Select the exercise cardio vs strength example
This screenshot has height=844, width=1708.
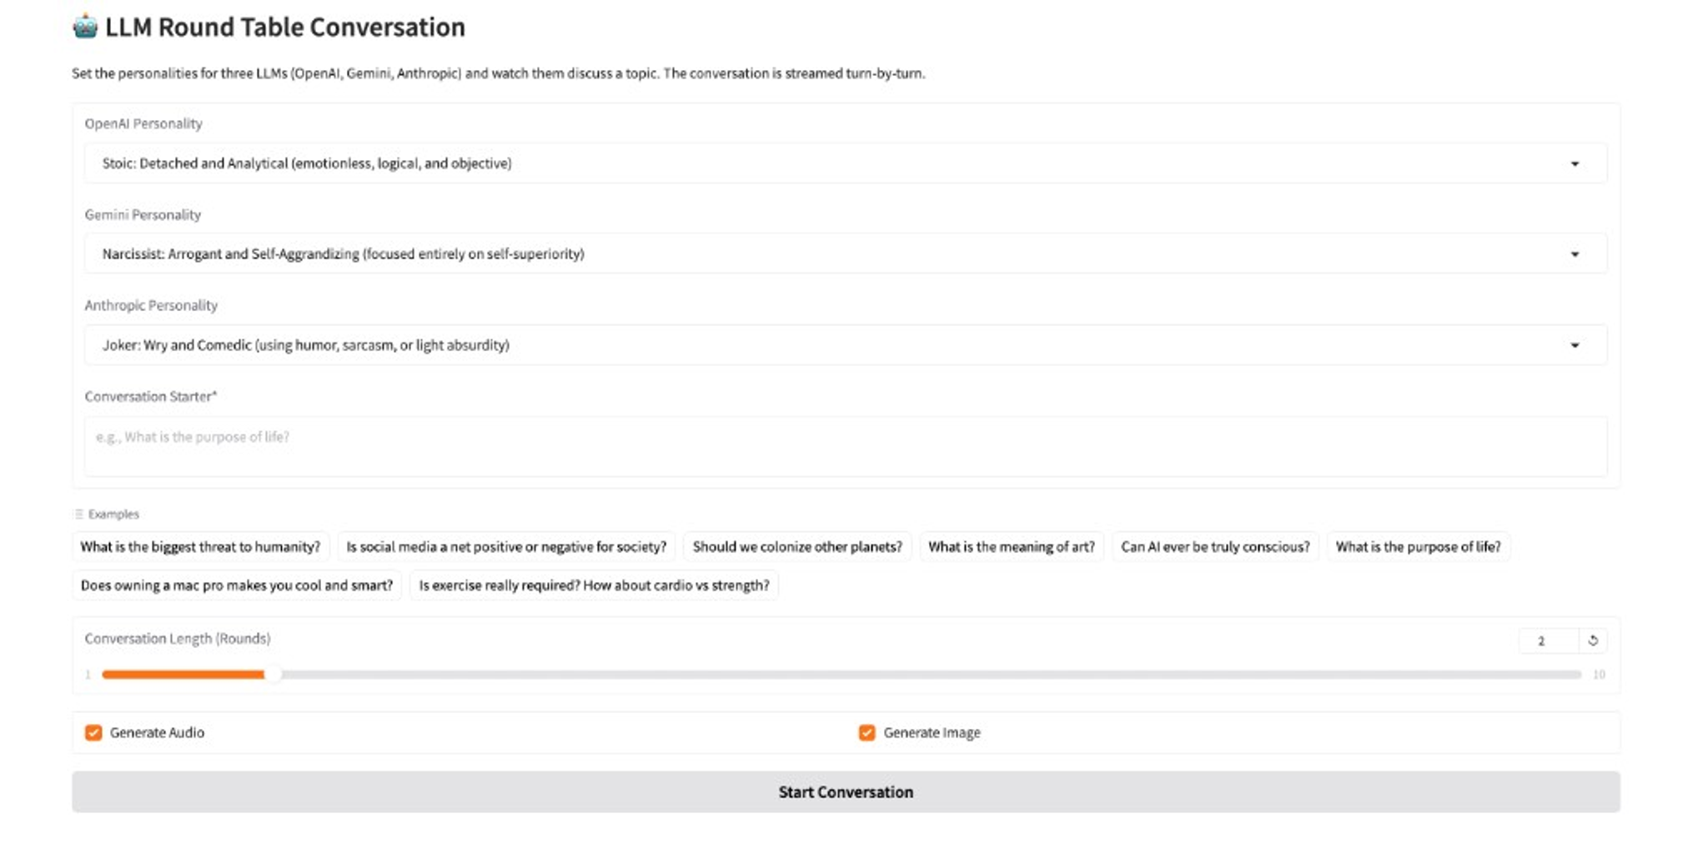pyautogui.click(x=593, y=585)
